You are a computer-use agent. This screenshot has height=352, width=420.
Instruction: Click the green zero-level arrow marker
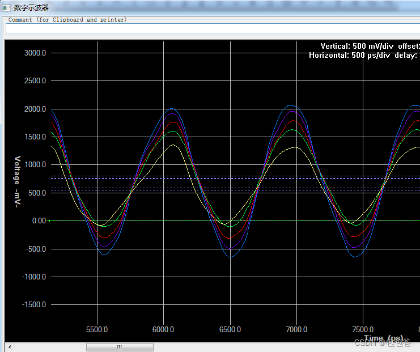(x=49, y=220)
